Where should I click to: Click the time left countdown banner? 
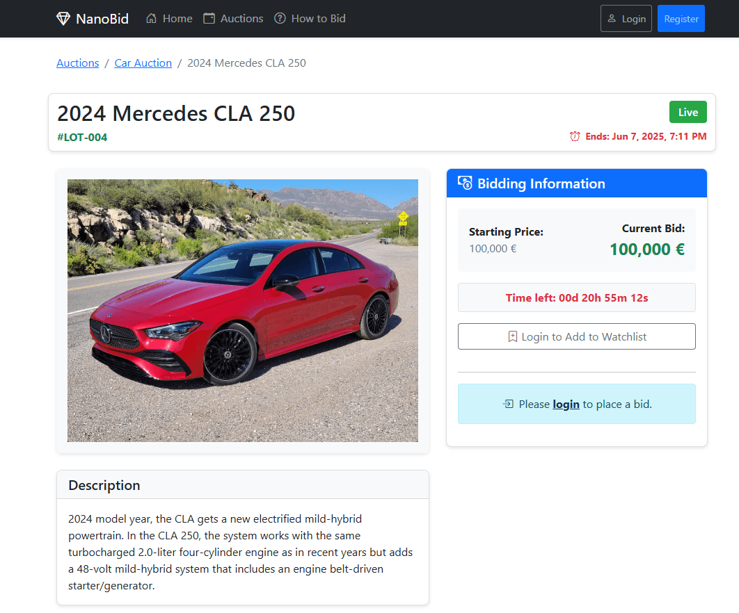(576, 297)
